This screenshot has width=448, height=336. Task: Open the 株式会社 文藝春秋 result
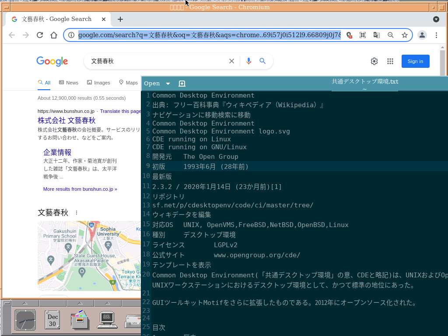66,120
